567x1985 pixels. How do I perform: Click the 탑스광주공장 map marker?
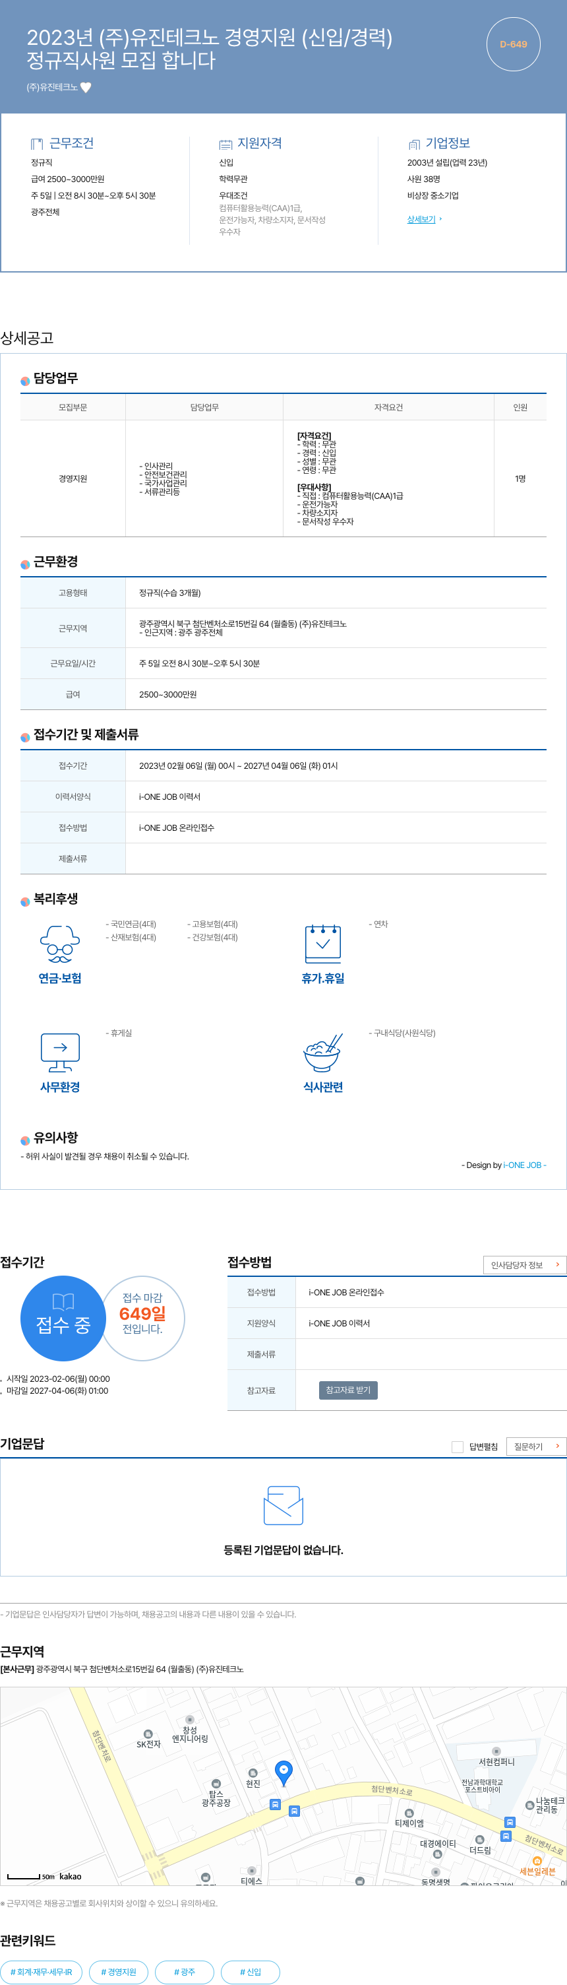click(x=216, y=1783)
